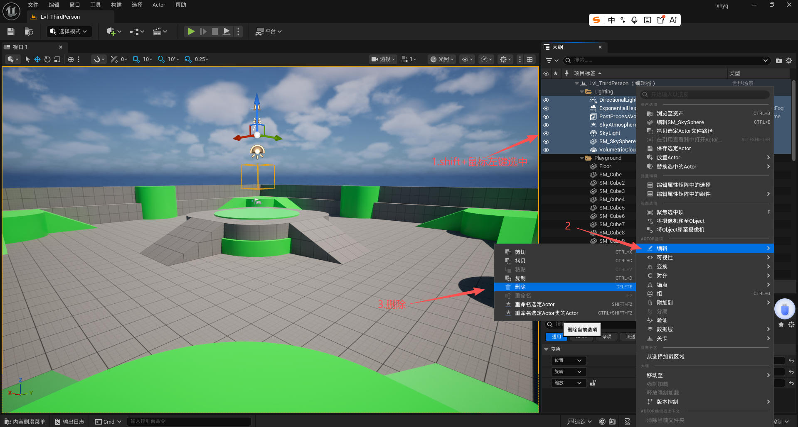
Task: Toggle the scale lock icon beside 缩放
Action: [x=593, y=383]
